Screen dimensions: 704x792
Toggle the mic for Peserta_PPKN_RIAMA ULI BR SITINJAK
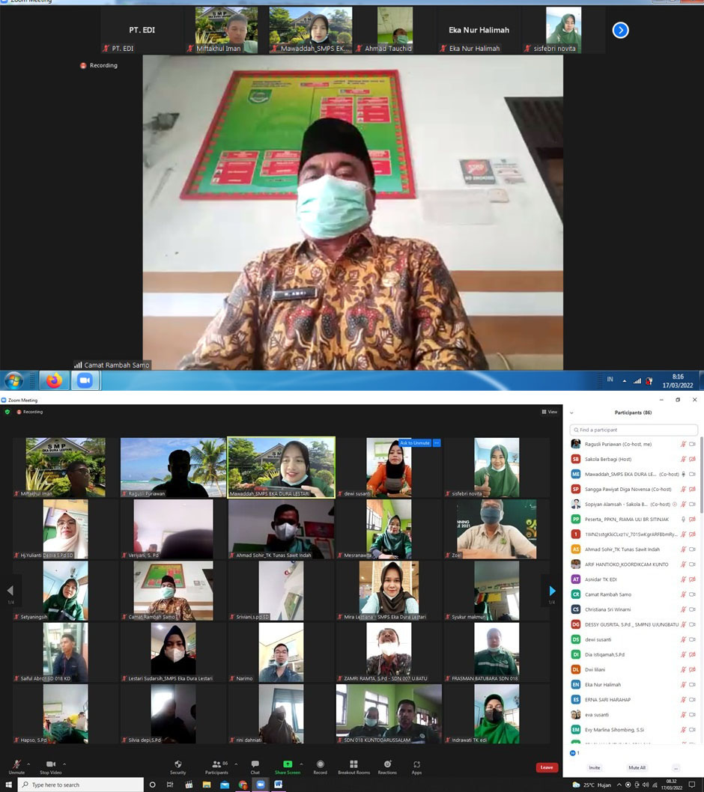[x=683, y=520]
